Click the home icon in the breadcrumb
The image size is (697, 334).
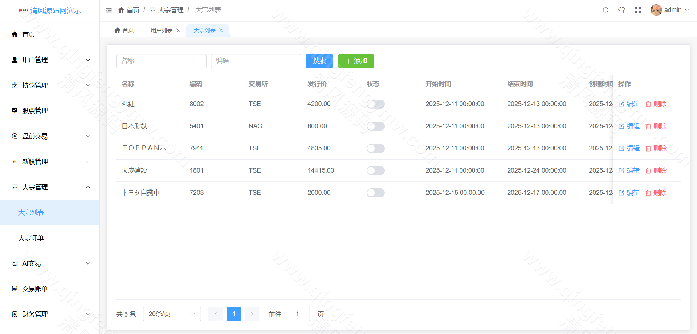121,10
